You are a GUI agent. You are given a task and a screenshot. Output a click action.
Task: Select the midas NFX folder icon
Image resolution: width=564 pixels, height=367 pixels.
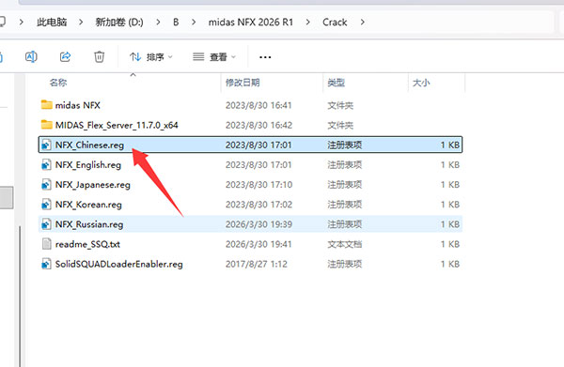tap(47, 105)
